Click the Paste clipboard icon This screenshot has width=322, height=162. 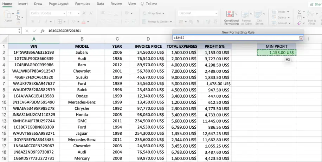click(x=7, y=14)
